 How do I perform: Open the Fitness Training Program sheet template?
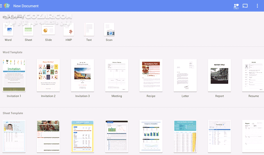pyautogui.click(x=48, y=136)
